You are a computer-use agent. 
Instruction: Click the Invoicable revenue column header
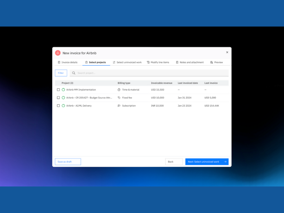click(162, 83)
